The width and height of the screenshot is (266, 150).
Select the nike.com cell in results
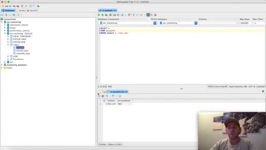pos(111,104)
